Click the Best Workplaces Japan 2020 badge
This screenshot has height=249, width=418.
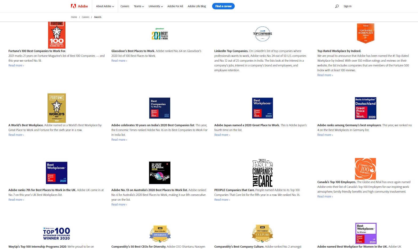(x=263, y=108)
